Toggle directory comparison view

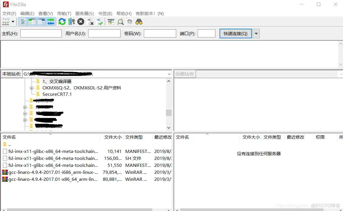tap(121, 21)
